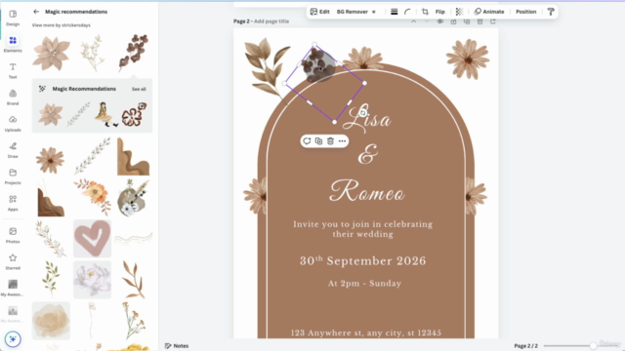The height and width of the screenshot is (351, 625).
Task: Open the Design panel in sidebar
Action: pos(13,18)
